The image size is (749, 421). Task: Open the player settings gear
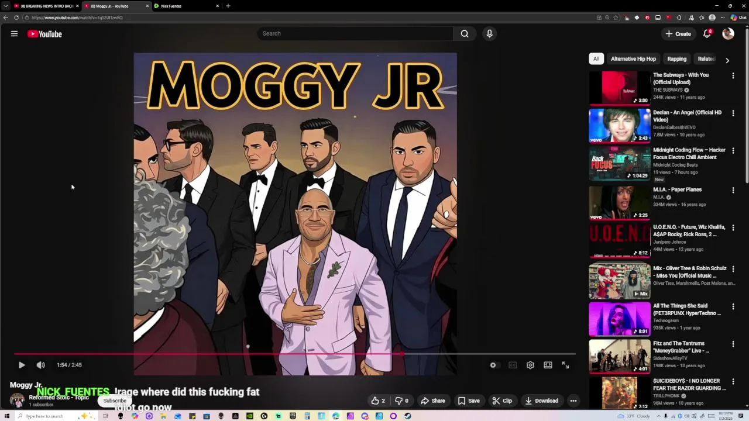(x=530, y=365)
